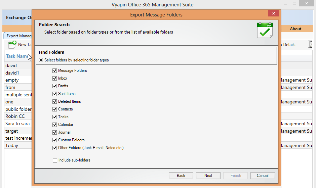The height and width of the screenshot is (188, 316).
Task: Uncheck the Deleted Items checkbox
Action: (x=54, y=101)
